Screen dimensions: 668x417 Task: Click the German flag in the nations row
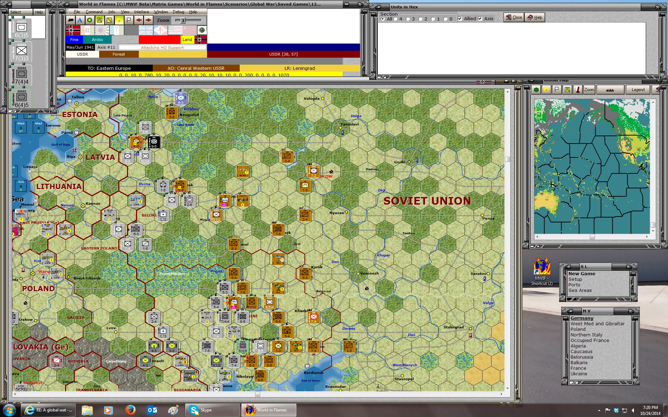73,30
